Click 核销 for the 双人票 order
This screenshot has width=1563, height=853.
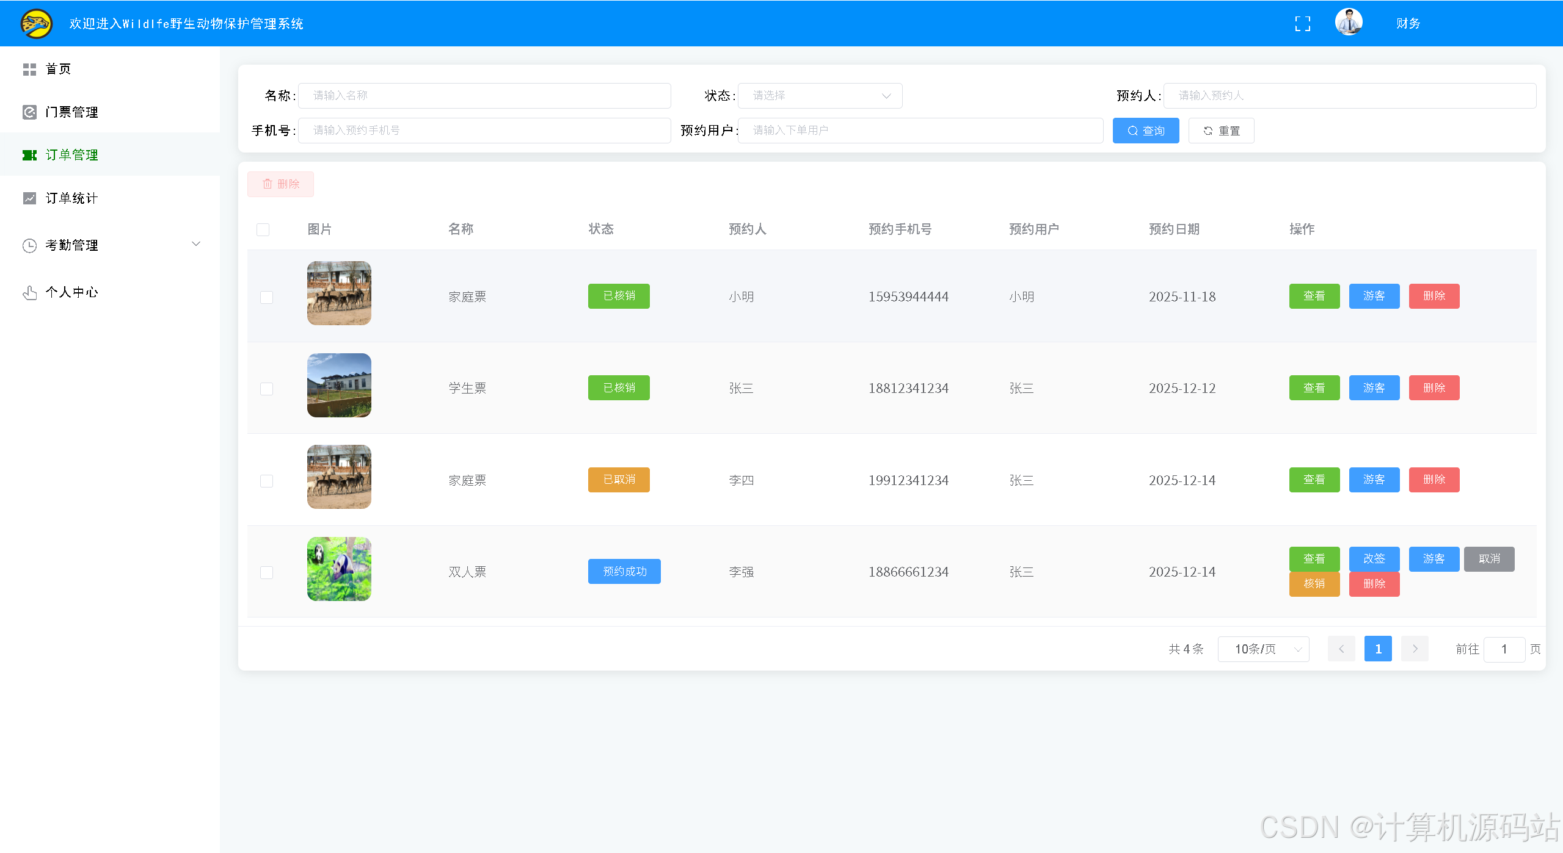1314,584
